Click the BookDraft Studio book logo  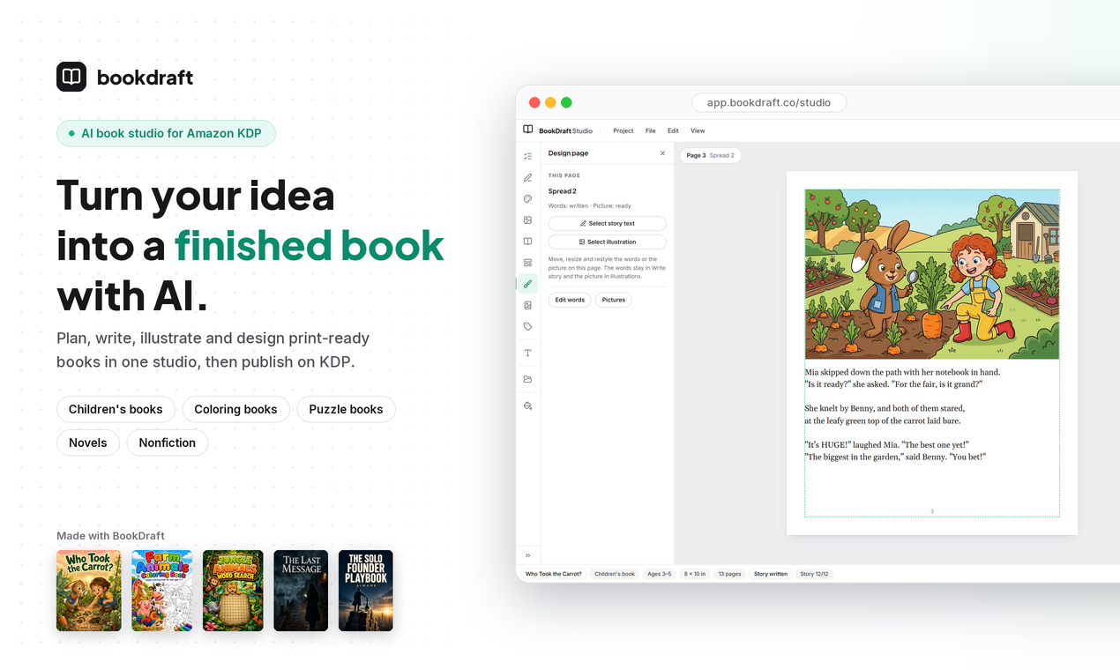pos(528,130)
